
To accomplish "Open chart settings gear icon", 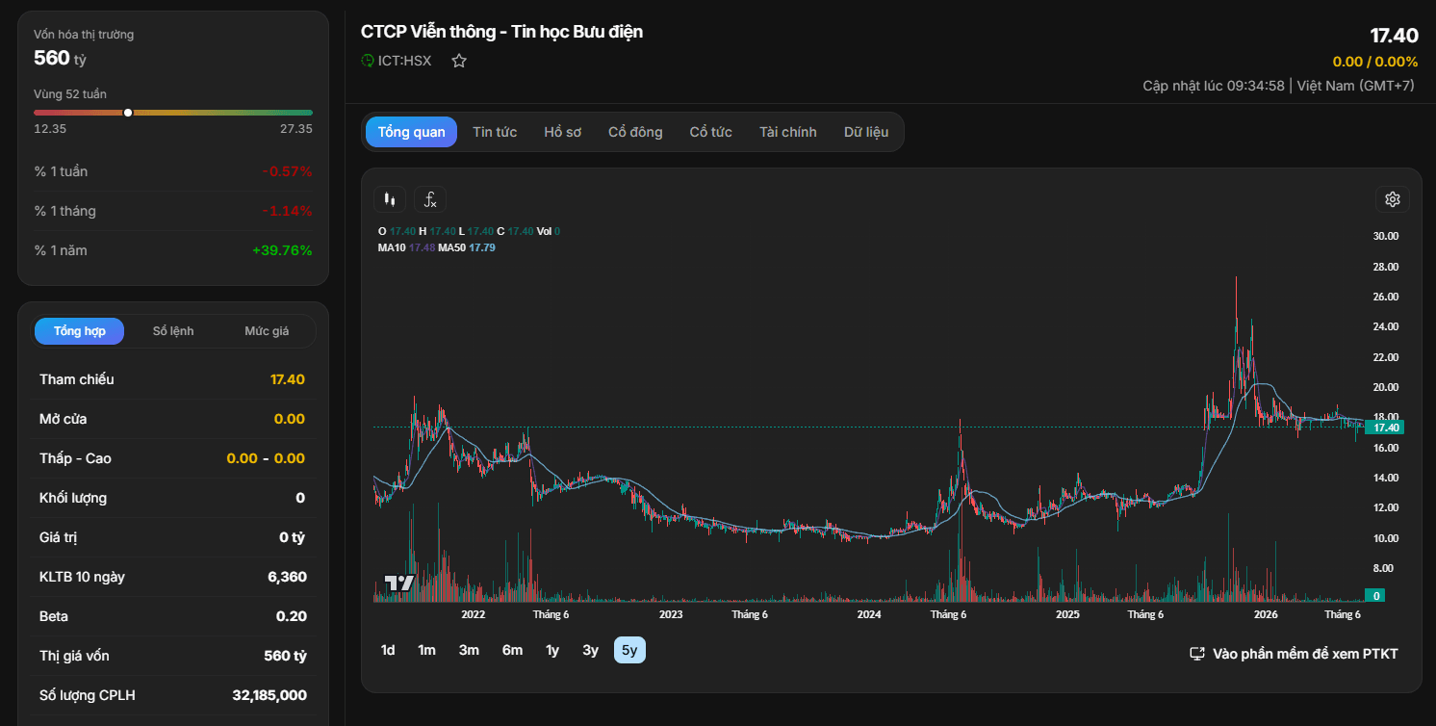I will [1392, 199].
